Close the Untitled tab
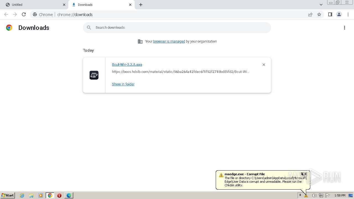Image resolution: width=354 pixels, height=199 pixels. (64, 5)
